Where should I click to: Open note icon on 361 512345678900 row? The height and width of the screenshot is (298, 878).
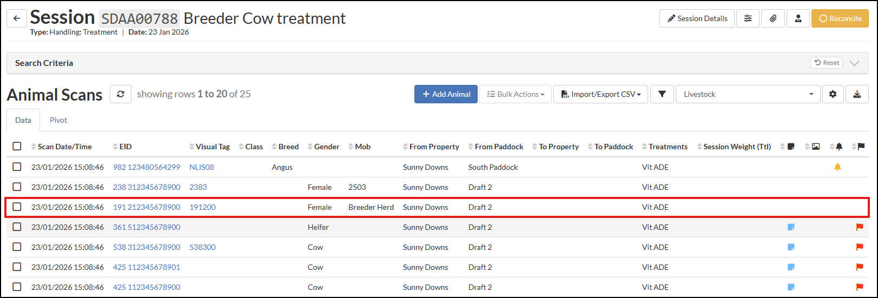pos(791,227)
